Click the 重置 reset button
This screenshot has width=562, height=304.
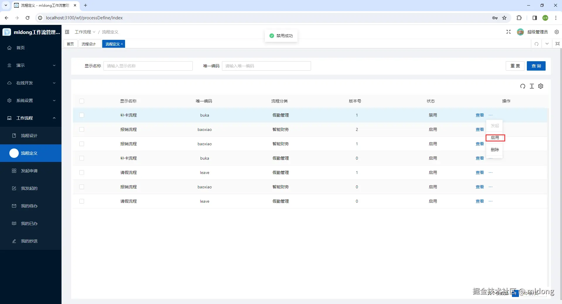pos(515,66)
